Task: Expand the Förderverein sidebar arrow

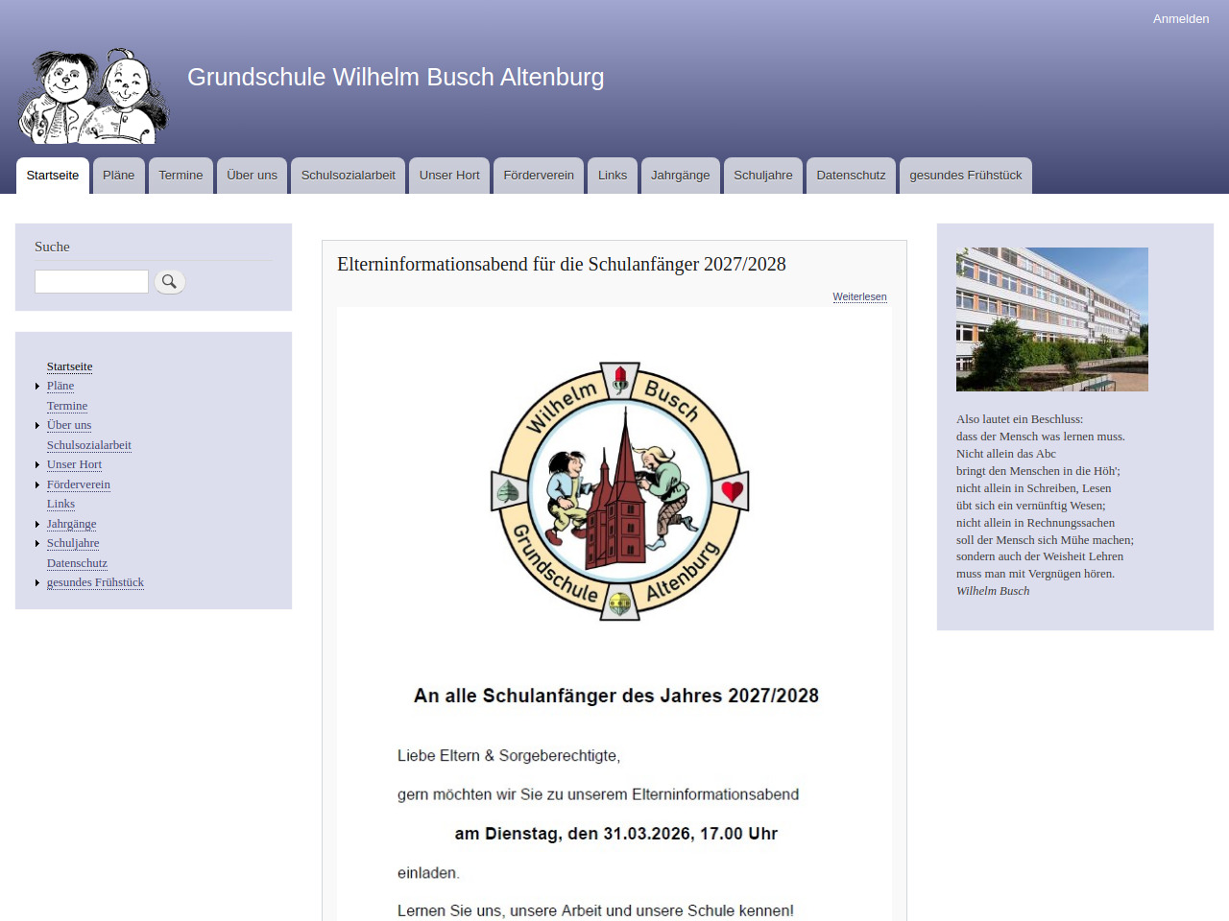Action: click(x=37, y=485)
